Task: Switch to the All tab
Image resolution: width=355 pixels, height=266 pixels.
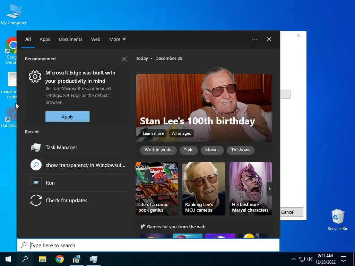Action: (28, 39)
